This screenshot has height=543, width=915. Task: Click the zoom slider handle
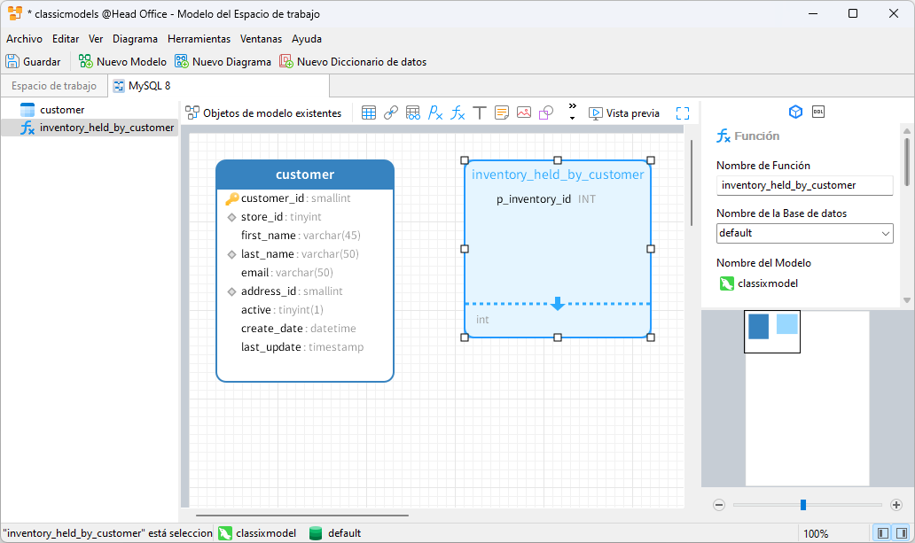pos(803,505)
